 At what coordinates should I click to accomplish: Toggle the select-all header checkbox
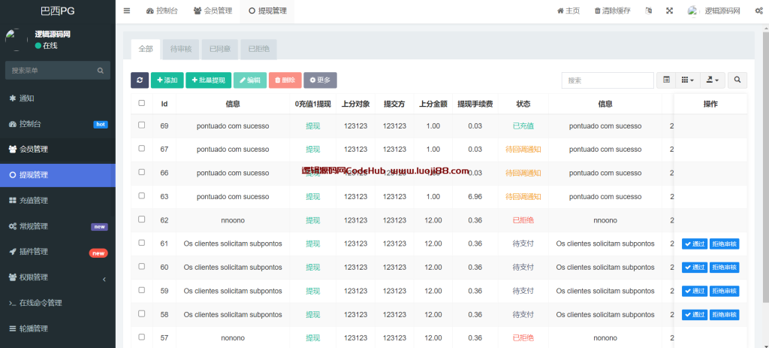pyautogui.click(x=142, y=103)
